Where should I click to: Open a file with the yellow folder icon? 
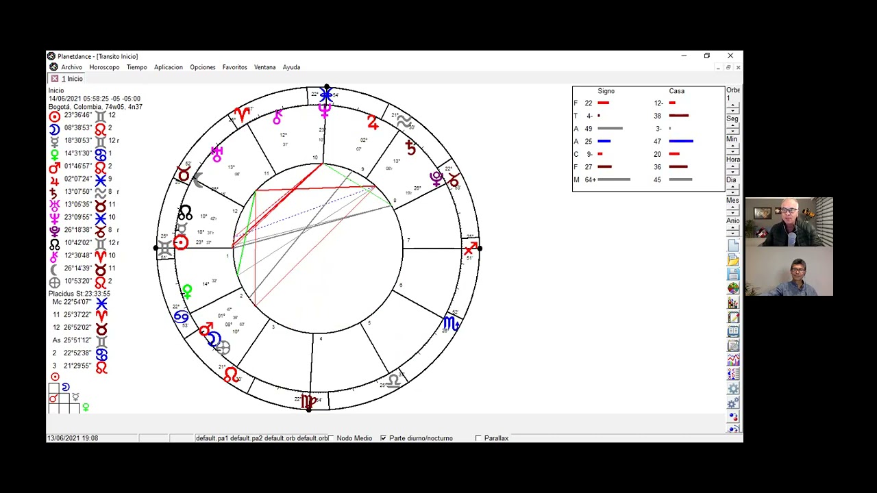click(733, 260)
